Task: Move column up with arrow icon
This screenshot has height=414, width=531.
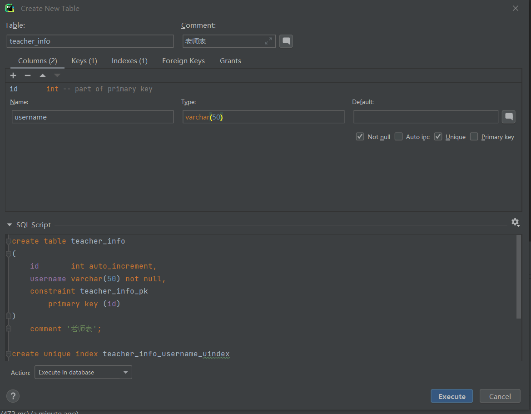Action: coord(43,75)
